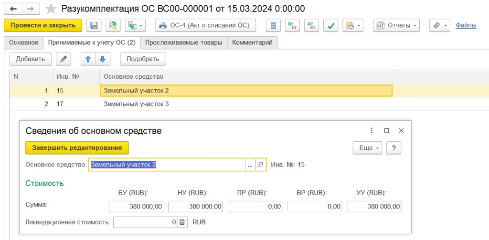This screenshot has height=240, width=489.
Task: Select the Земельный участок 3 row
Action: (136, 104)
